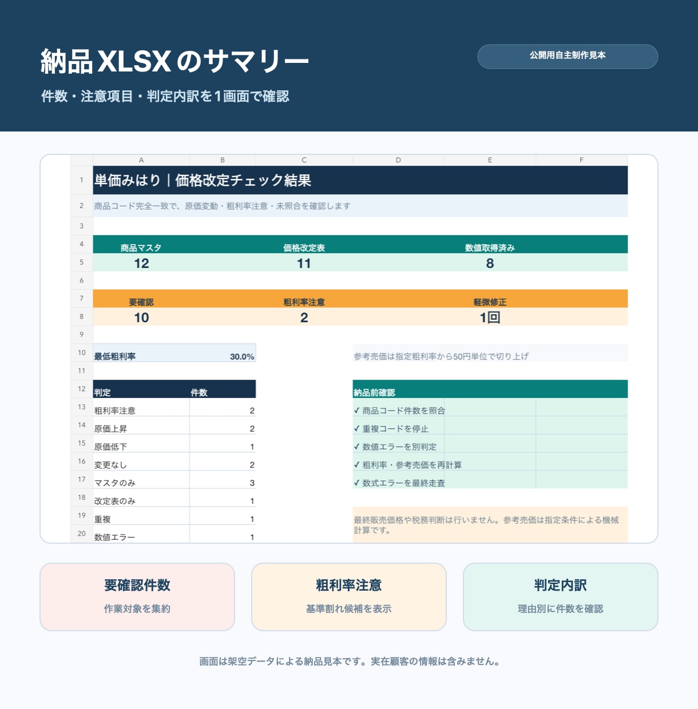Open the 粗利率注意 card at the bottom
The image size is (698, 709).
349,596
